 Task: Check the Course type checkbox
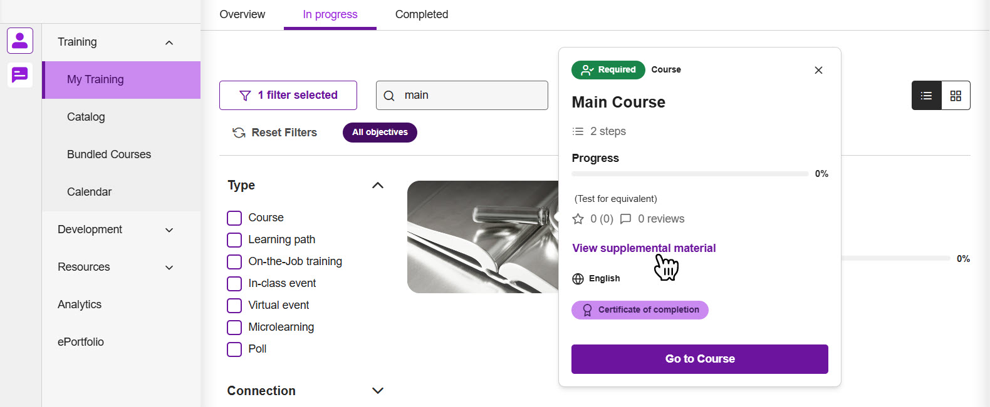(234, 218)
